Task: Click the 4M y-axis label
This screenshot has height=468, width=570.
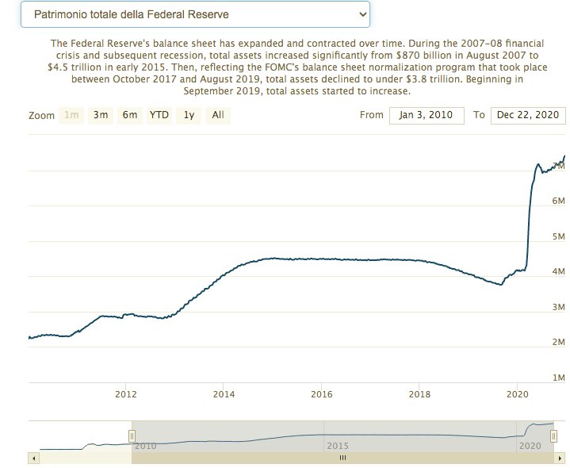Action: click(x=557, y=271)
